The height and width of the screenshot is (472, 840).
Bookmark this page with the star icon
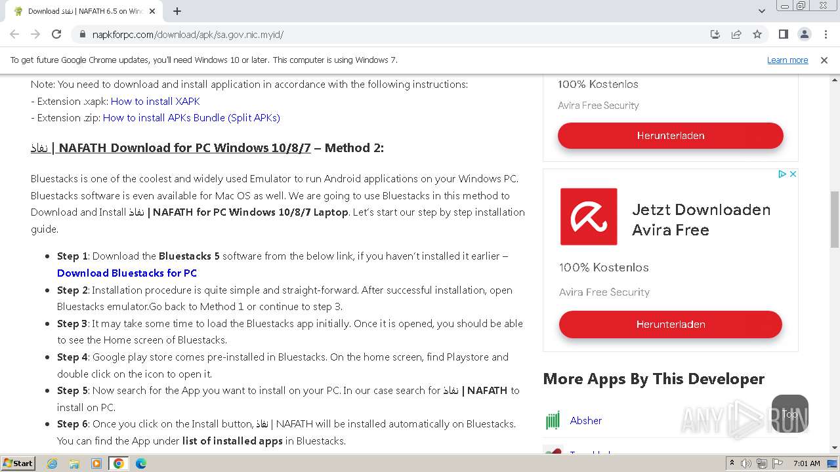click(757, 34)
